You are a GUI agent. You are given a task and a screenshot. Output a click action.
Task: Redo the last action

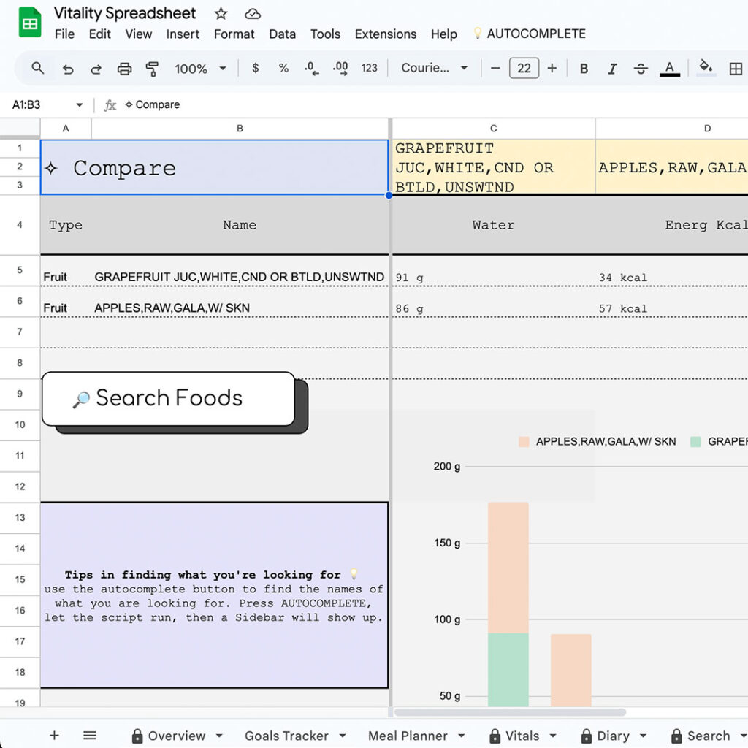[96, 69]
